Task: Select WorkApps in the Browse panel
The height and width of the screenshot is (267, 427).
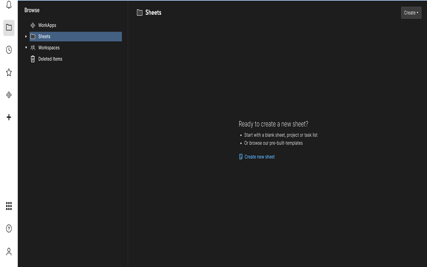Action: (x=47, y=25)
